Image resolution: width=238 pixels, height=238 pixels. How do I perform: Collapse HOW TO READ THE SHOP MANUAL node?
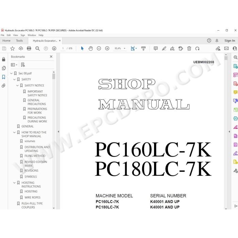[14, 132]
